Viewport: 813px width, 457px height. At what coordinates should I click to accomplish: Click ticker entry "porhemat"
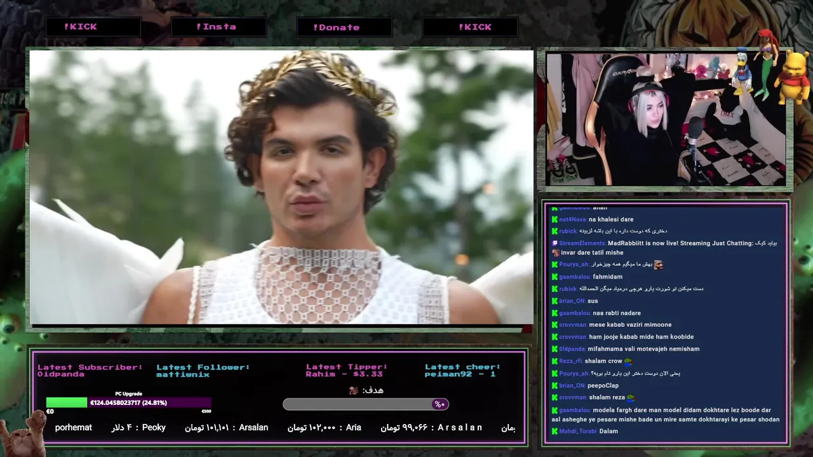coord(74,427)
